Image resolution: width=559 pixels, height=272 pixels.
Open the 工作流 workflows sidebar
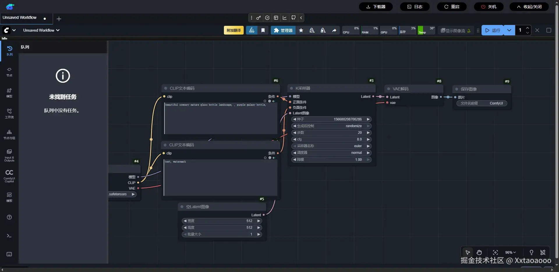tap(9, 114)
